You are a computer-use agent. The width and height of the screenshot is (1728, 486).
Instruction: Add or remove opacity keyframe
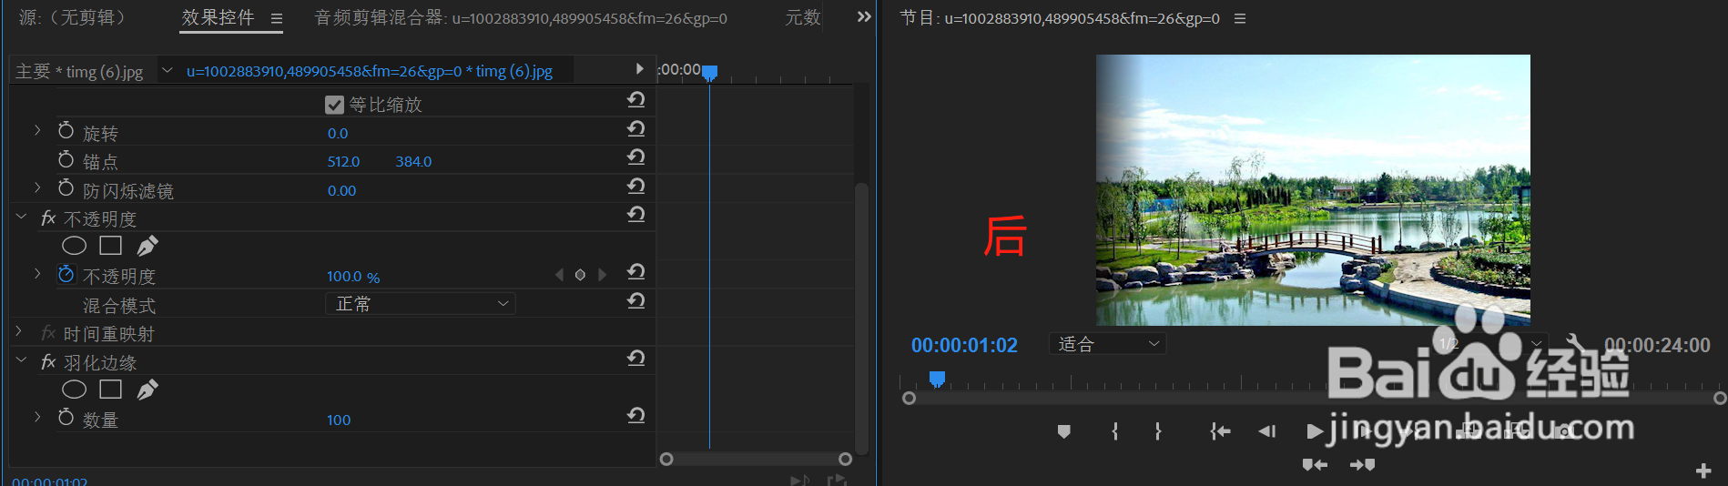point(580,275)
